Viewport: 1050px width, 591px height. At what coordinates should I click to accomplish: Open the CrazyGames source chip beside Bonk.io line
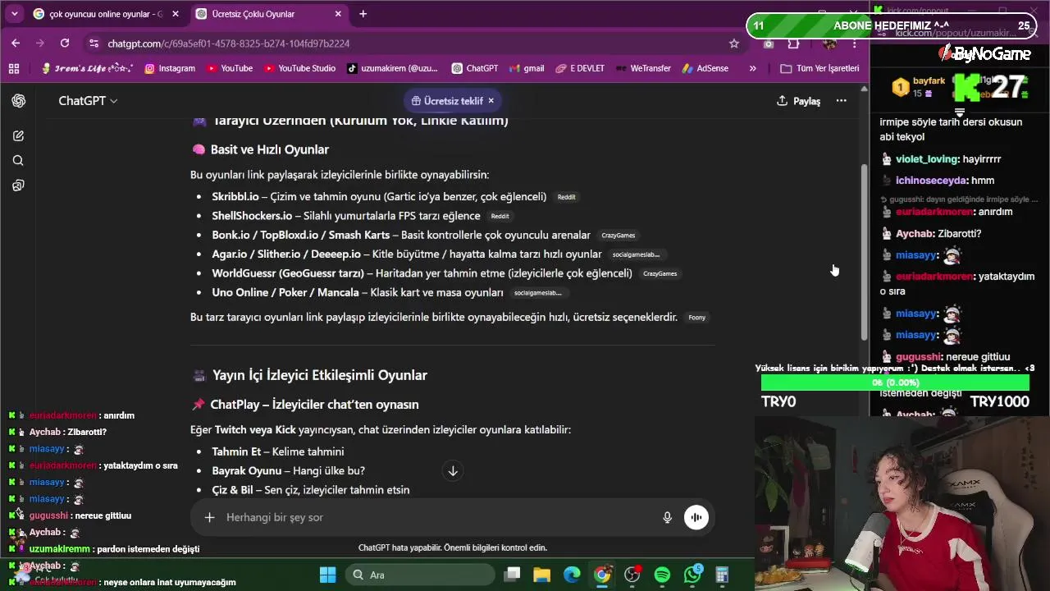[619, 236]
